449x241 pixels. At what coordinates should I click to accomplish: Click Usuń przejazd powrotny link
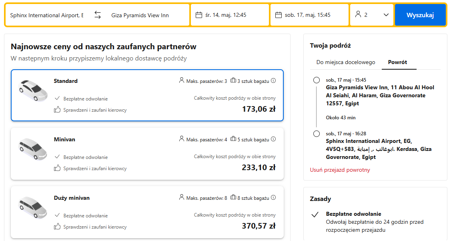tap(340, 170)
